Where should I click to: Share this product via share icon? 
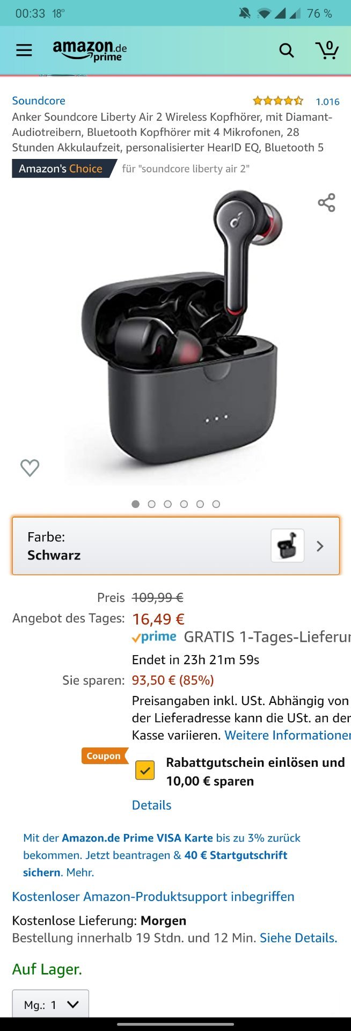coord(326,202)
